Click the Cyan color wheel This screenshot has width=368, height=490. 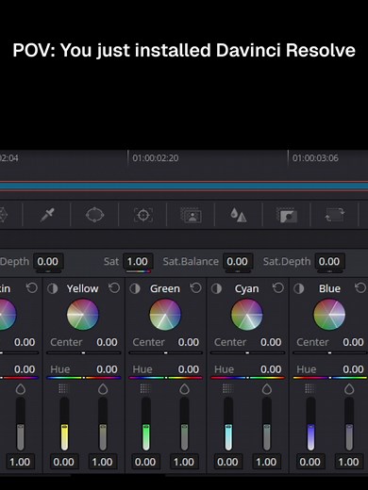pyautogui.click(x=247, y=315)
